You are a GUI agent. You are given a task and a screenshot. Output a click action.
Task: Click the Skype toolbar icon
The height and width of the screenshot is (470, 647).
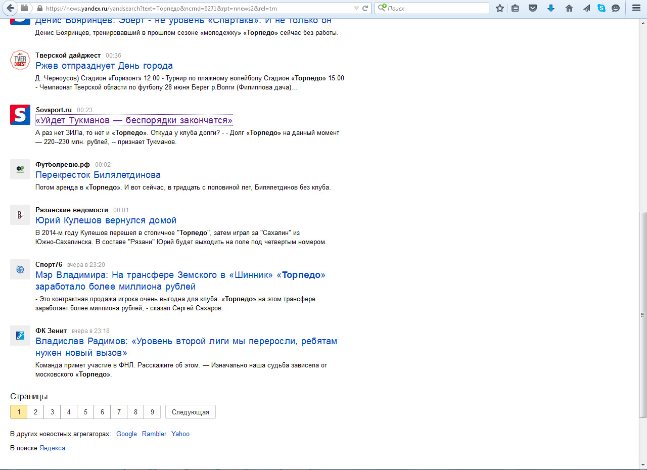(x=601, y=8)
